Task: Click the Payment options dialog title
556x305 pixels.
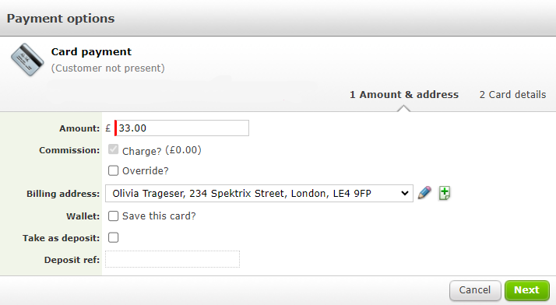Action: pyautogui.click(x=61, y=19)
